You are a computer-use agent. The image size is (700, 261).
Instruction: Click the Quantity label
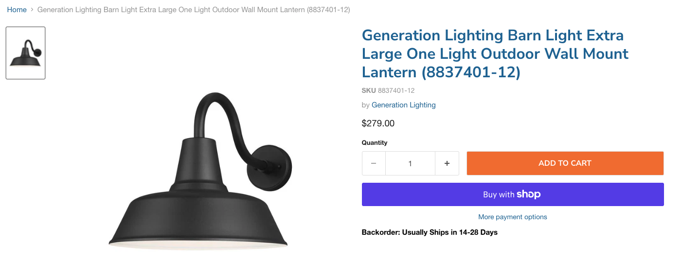[x=375, y=143]
